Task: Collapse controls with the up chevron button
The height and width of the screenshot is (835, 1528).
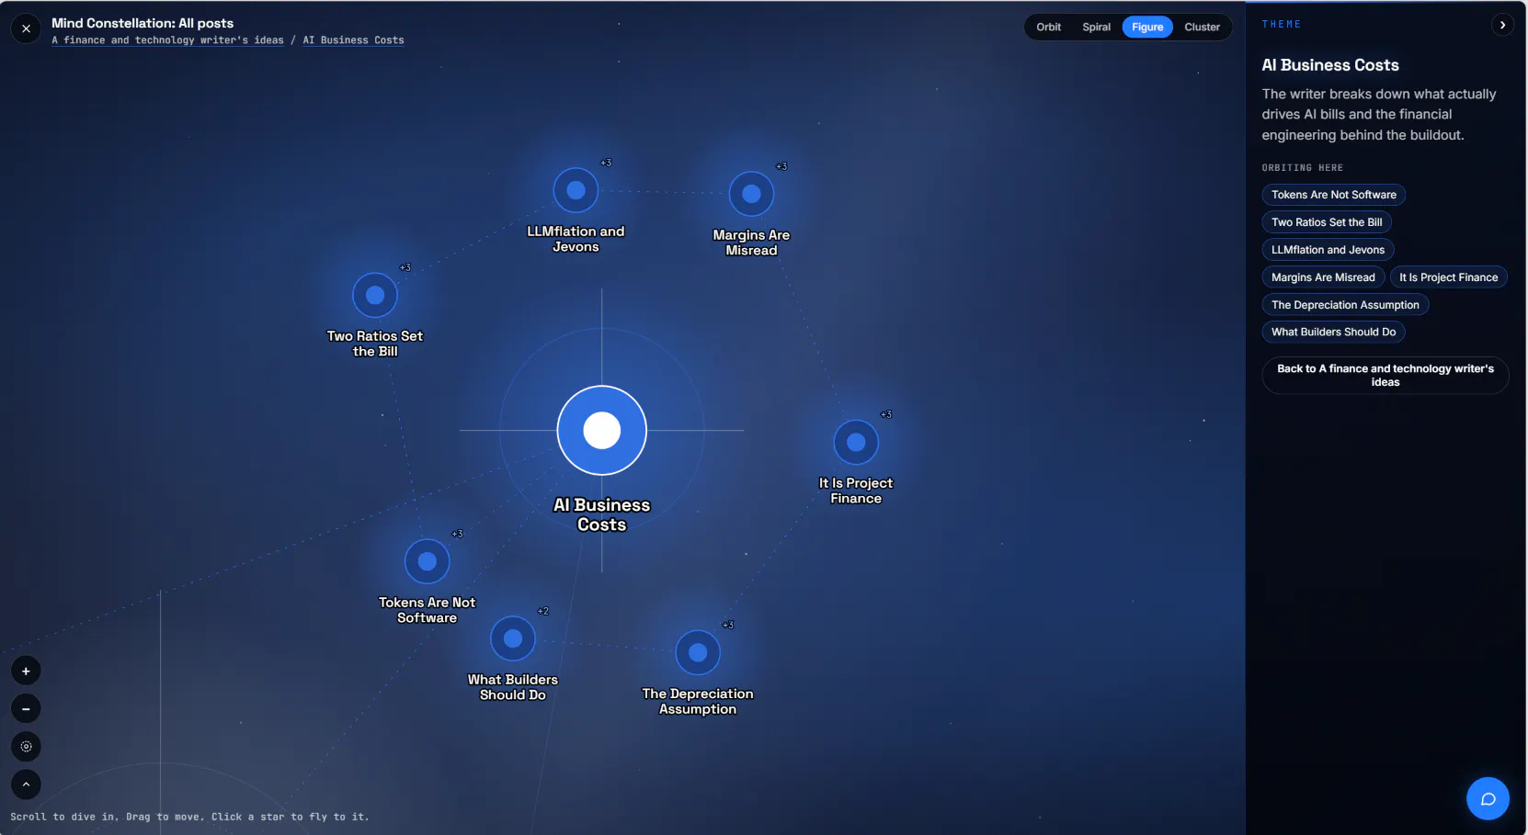Action: coord(26,784)
